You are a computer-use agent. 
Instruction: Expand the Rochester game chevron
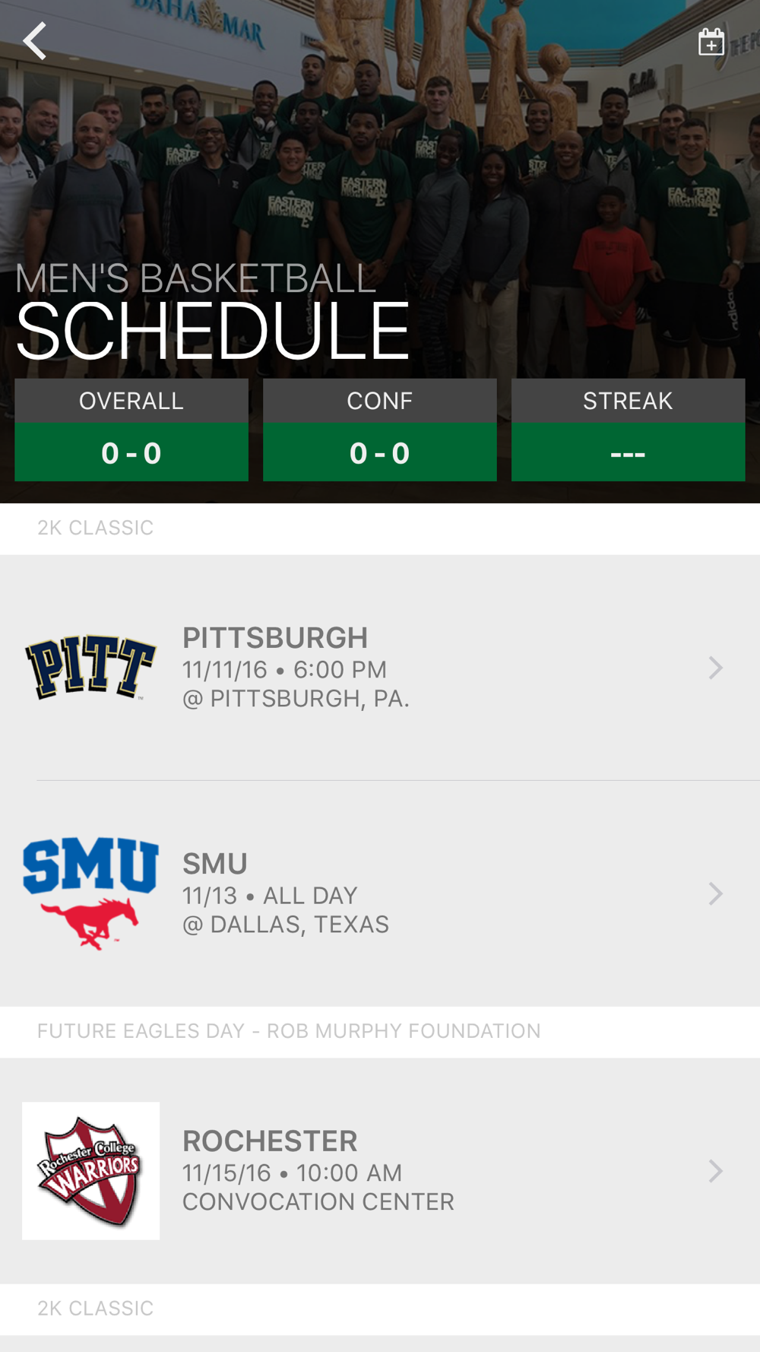pyautogui.click(x=715, y=1171)
